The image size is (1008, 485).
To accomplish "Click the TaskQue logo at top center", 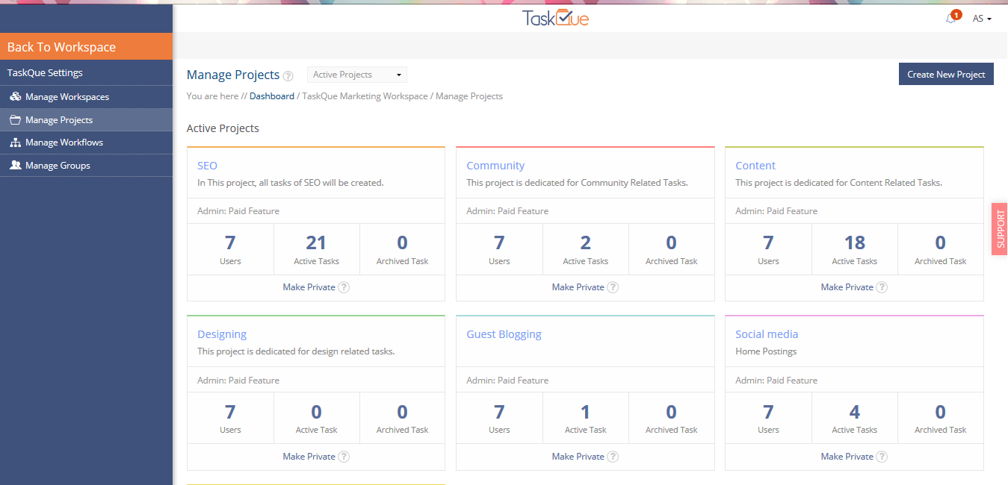I will [x=556, y=18].
